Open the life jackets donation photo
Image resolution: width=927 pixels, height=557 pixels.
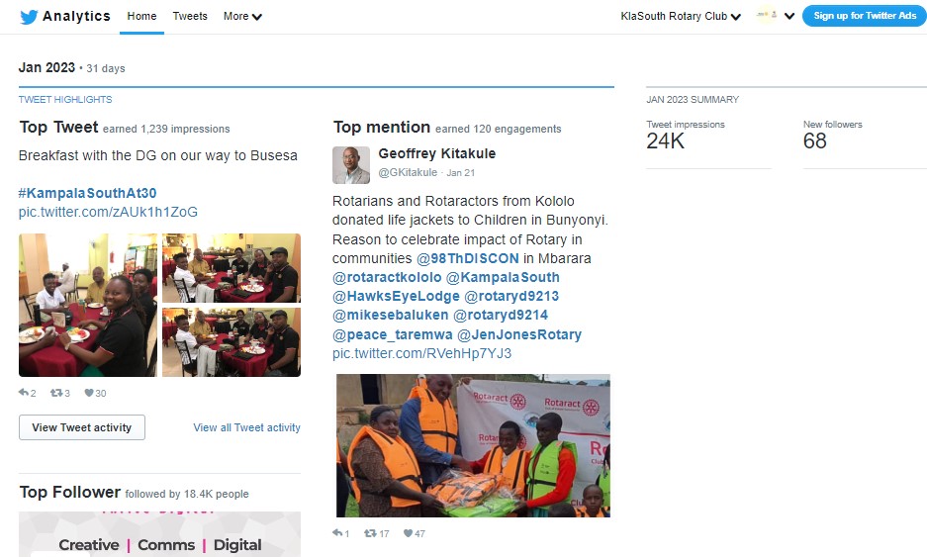click(x=473, y=445)
